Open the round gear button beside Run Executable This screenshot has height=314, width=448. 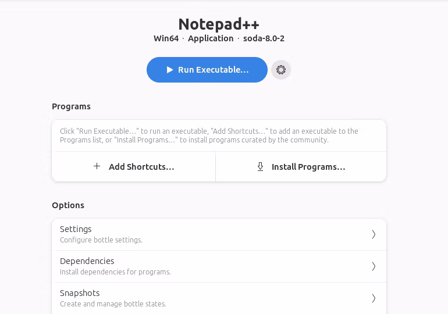[x=281, y=70]
